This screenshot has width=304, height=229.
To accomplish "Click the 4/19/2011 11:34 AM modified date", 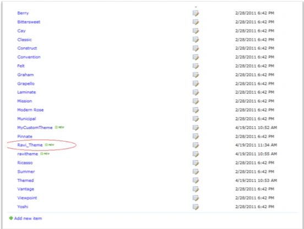I will click(256, 145).
